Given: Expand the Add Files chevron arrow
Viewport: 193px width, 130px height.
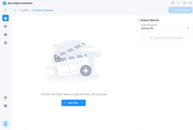Looking at the screenshot, I should click(x=83, y=103).
